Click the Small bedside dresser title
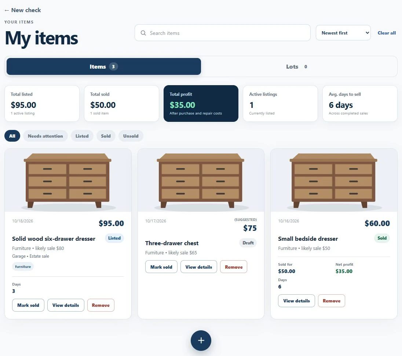Image resolution: width=402 pixels, height=356 pixels. [308, 239]
